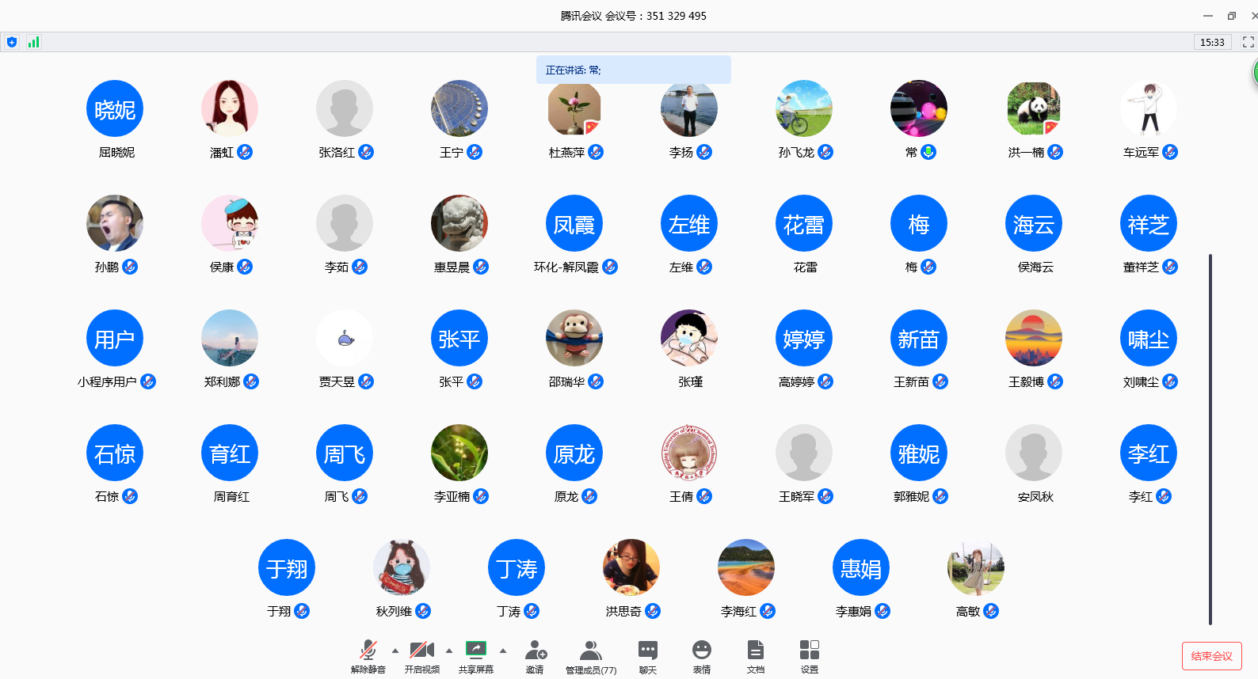Click the 结束会议 end meeting button
Image resolution: width=1258 pixels, height=679 pixels.
click(1211, 656)
